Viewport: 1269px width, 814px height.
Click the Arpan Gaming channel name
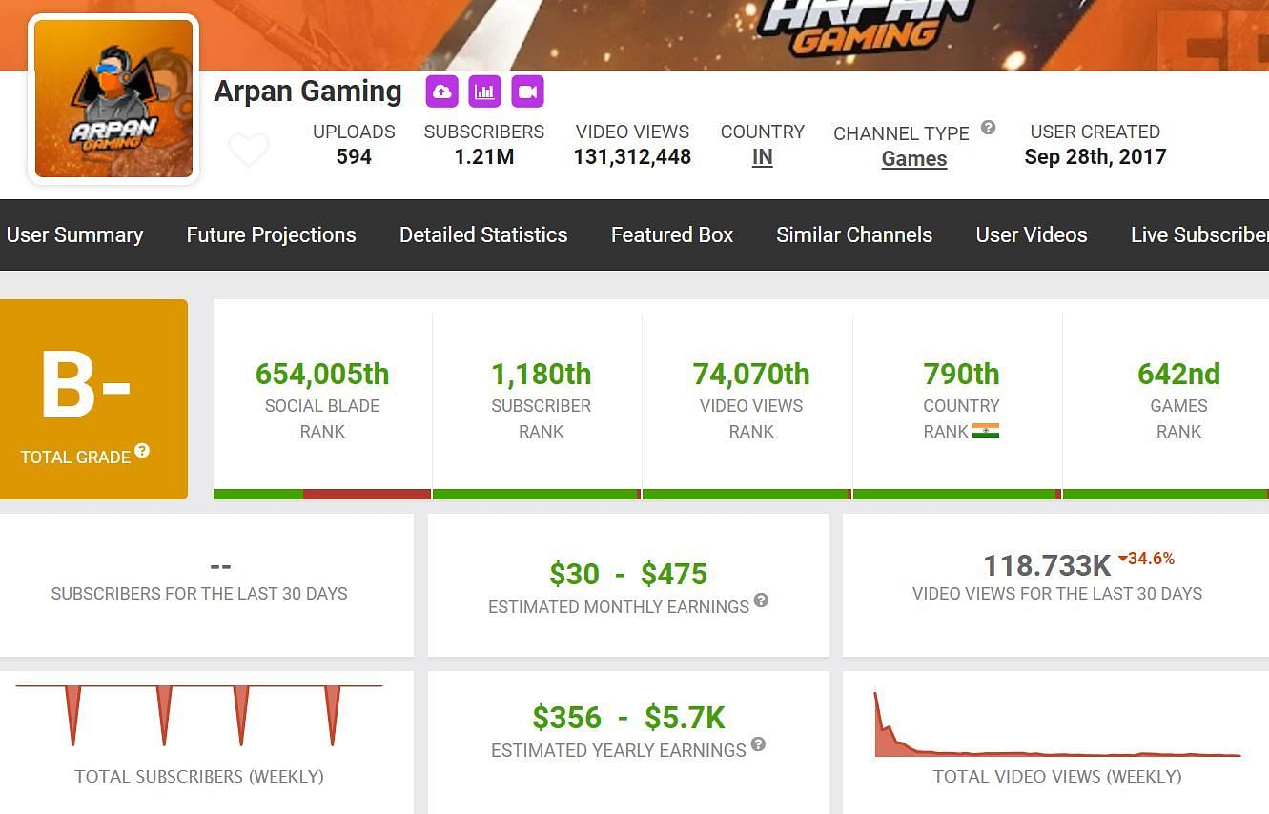coord(308,92)
